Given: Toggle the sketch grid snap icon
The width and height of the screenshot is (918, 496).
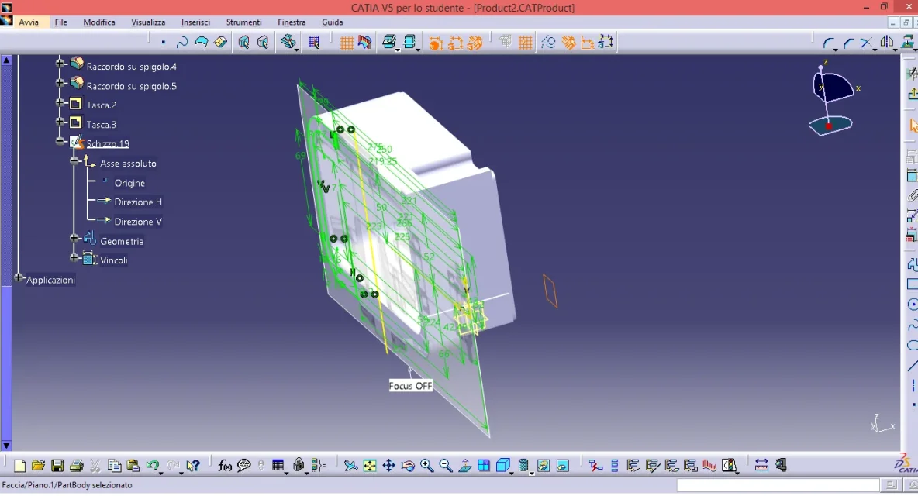Looking at the screenshot, I should pyautogui.click(x=525, y=42).
